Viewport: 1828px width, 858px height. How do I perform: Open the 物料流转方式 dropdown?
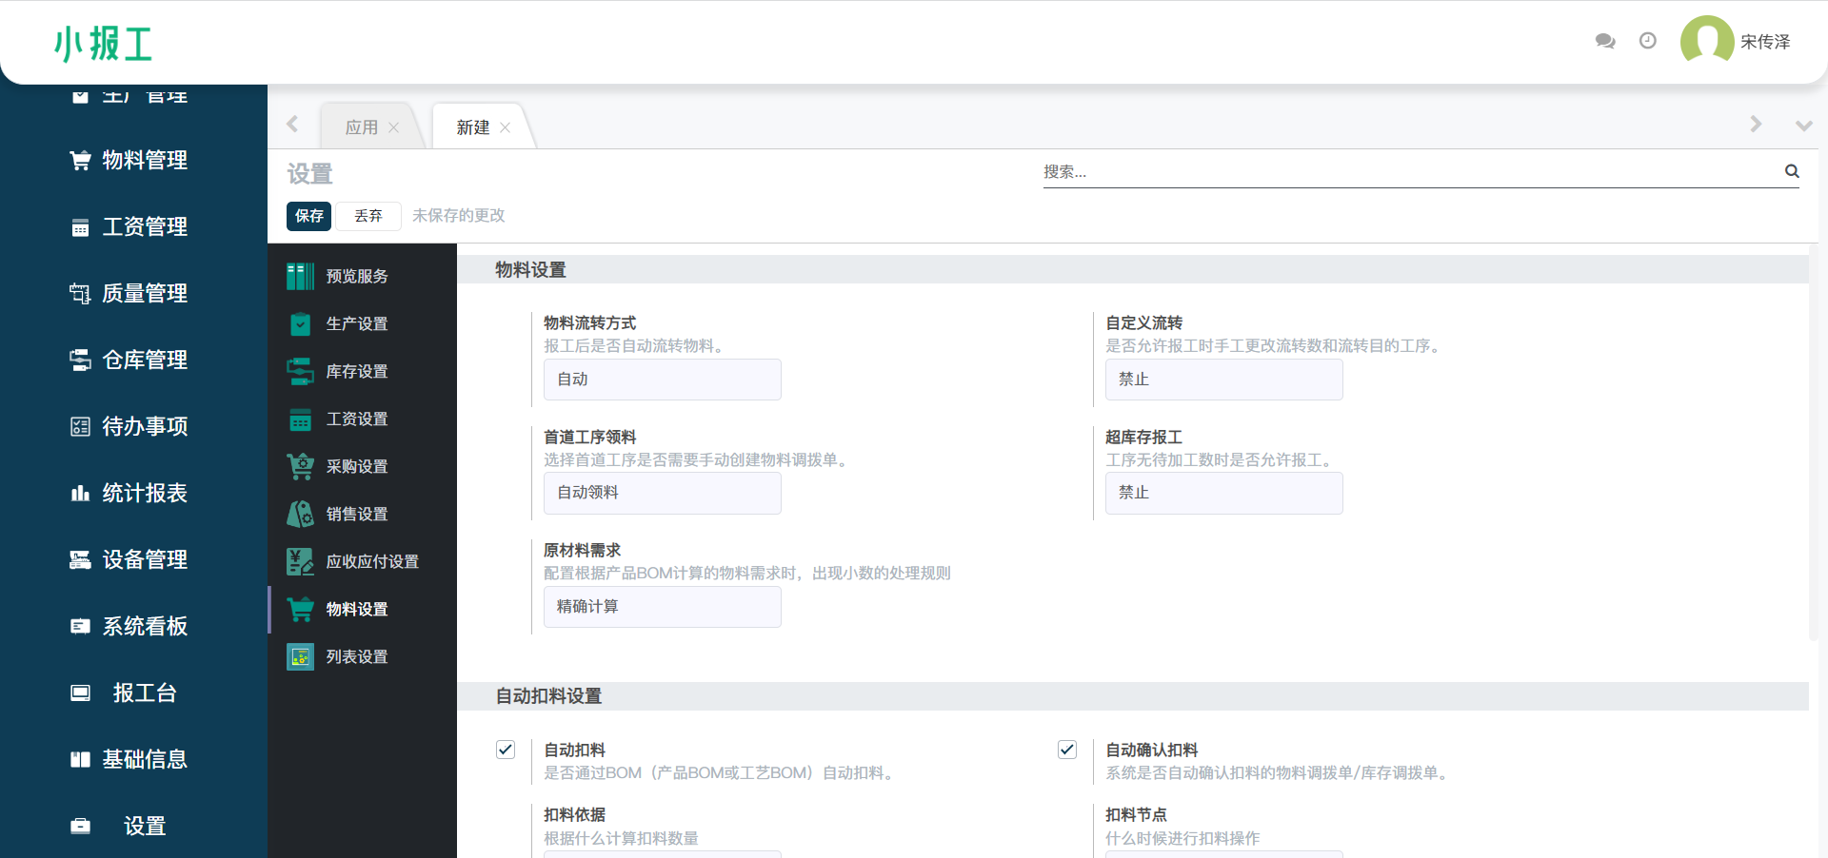662,380
